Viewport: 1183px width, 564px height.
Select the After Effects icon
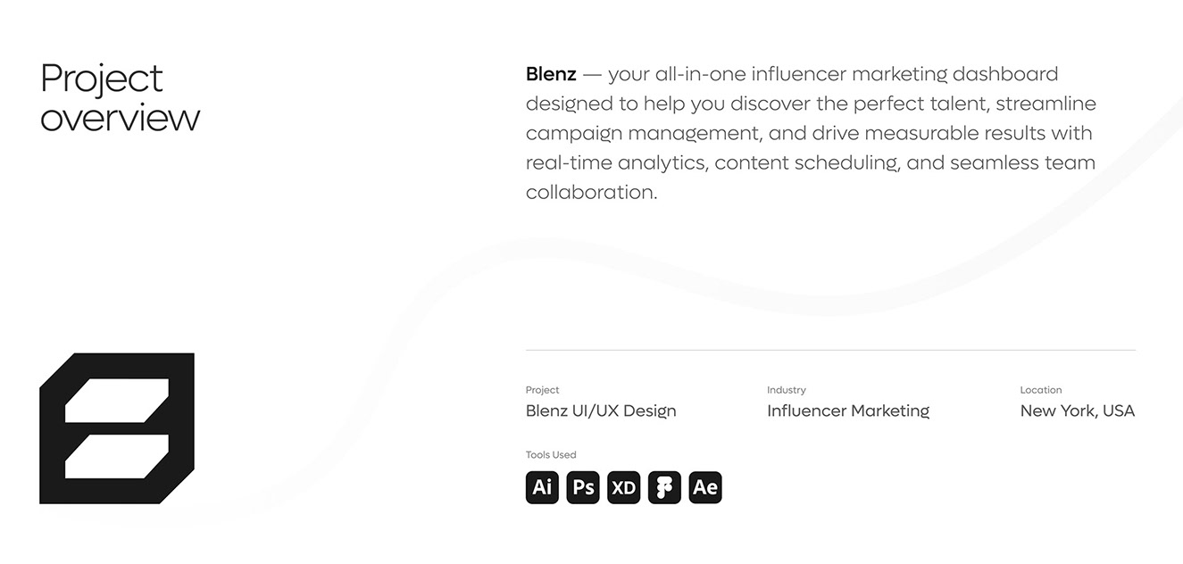[x=705, y=487]
